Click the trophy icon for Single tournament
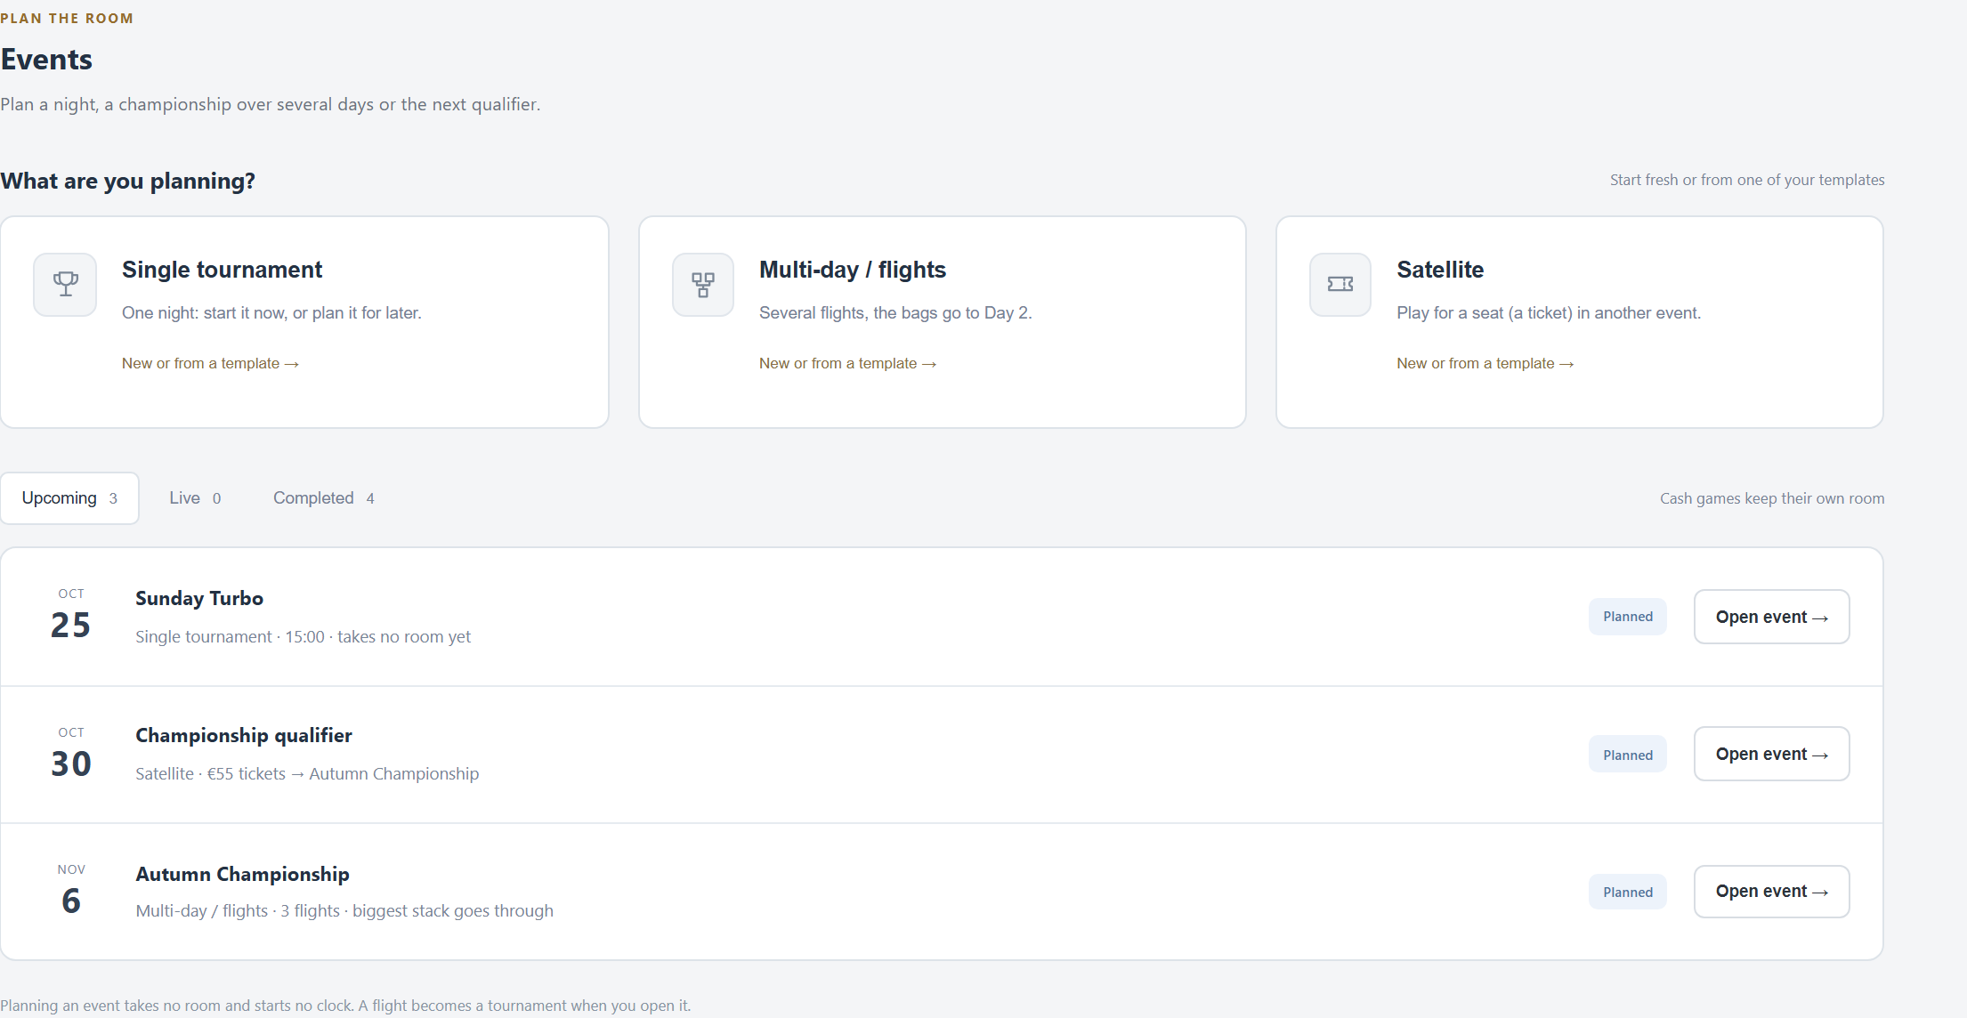 (65, 285)
